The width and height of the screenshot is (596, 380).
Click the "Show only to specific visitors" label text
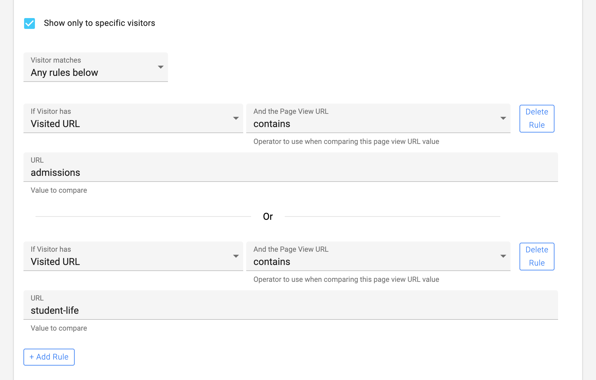pos(99,23)
